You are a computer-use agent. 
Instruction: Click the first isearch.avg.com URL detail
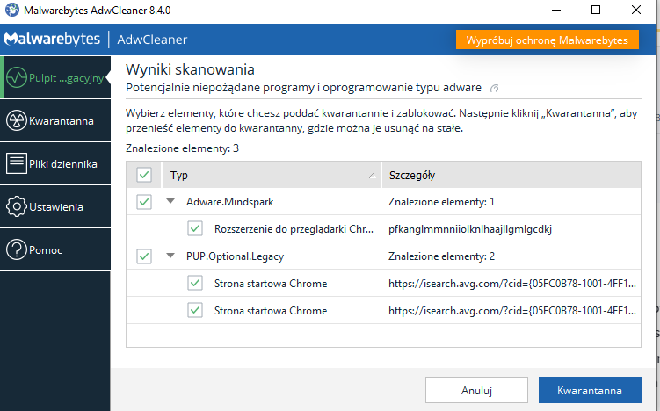(512, 284)
